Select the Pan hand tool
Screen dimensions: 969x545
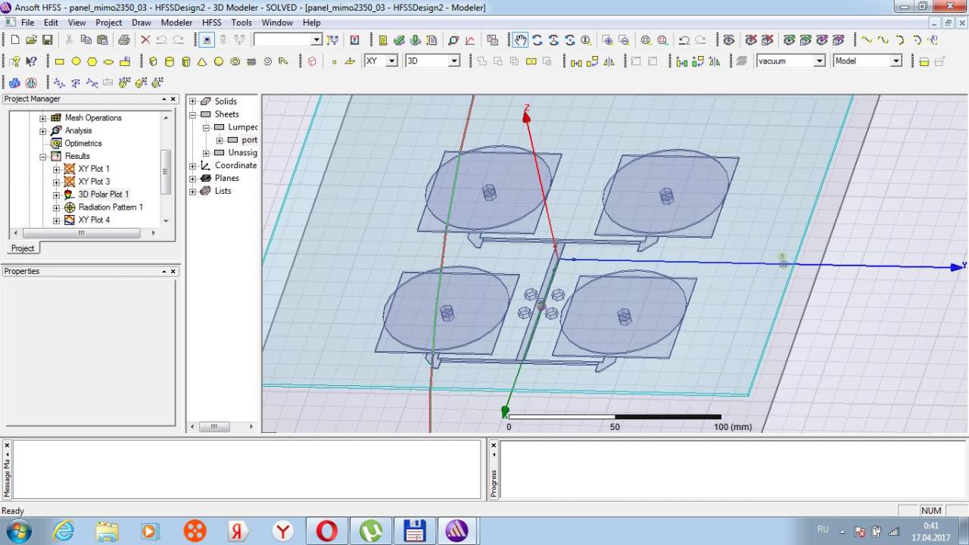[520, 40]
